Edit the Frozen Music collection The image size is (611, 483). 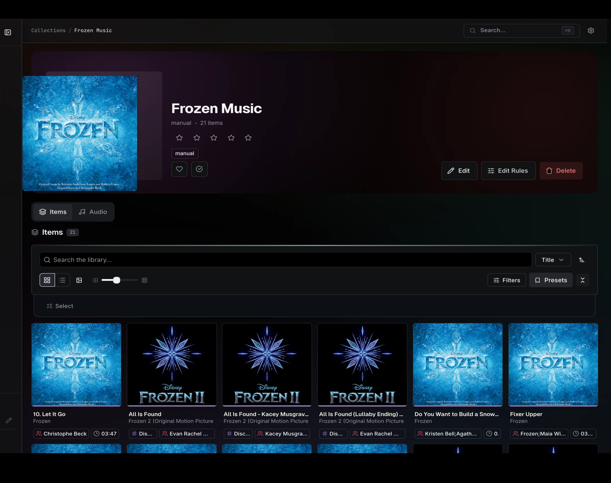coord(459,171)
